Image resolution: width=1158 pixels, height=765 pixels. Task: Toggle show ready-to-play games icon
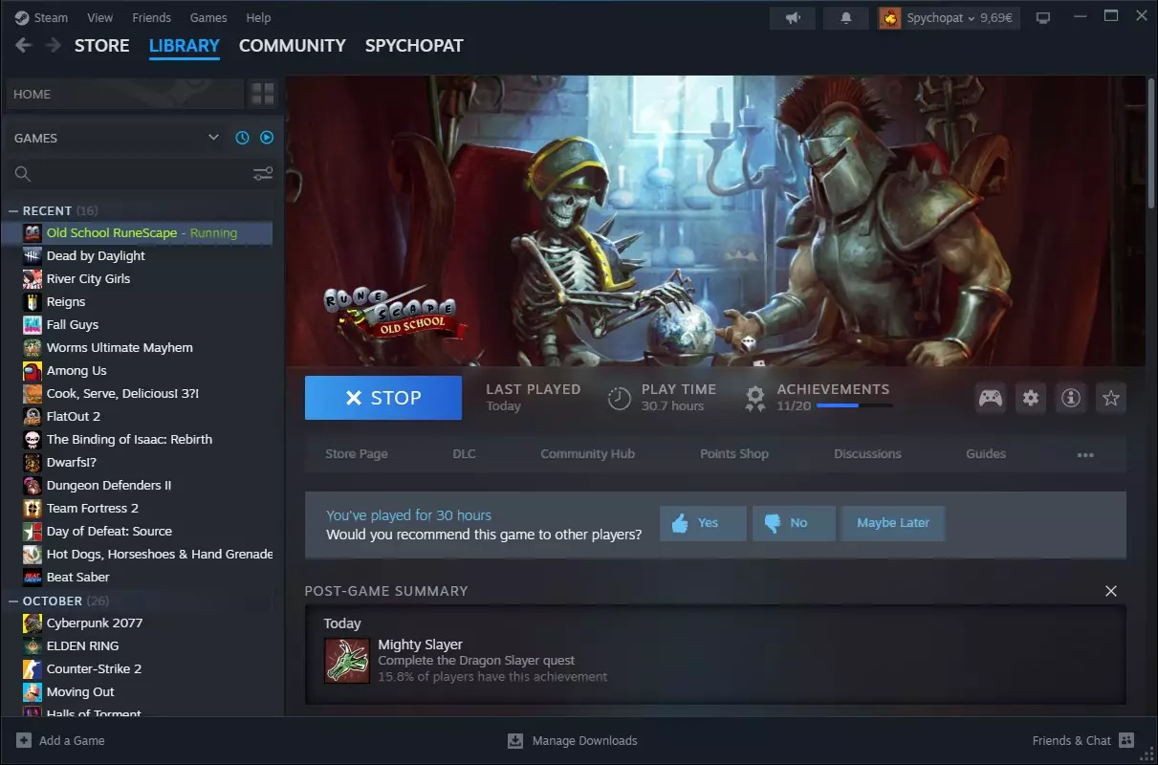point(267,138)
